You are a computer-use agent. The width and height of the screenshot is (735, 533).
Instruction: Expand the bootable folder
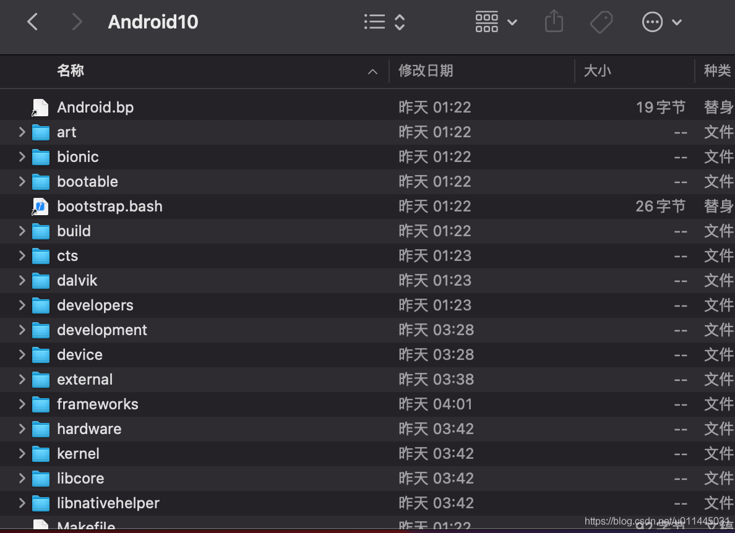[x=22, y=182]
